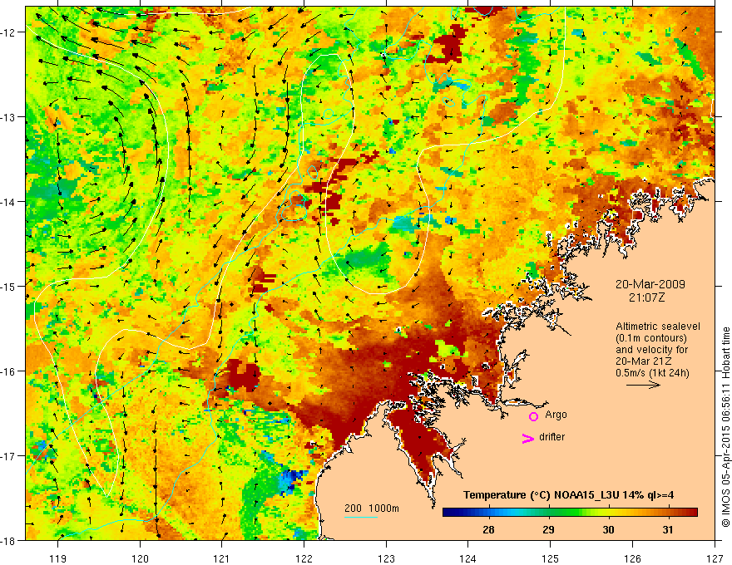Image resolution: width=732 pixels, height=565 pixels.
Task: Click the '20-Mar 21Z' caption line
Action: point(644,361)
